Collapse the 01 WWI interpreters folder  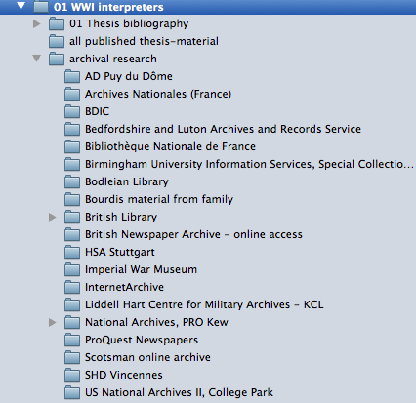tap(21, 6)
